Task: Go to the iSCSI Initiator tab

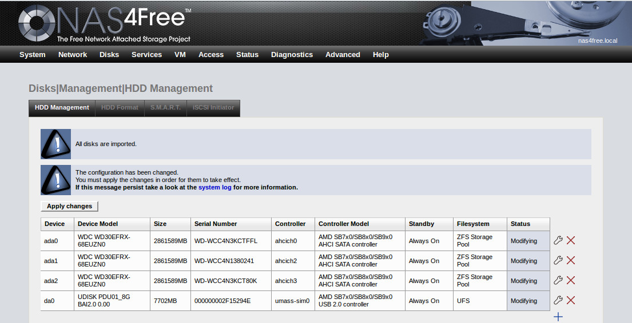Action: [213, 108]
